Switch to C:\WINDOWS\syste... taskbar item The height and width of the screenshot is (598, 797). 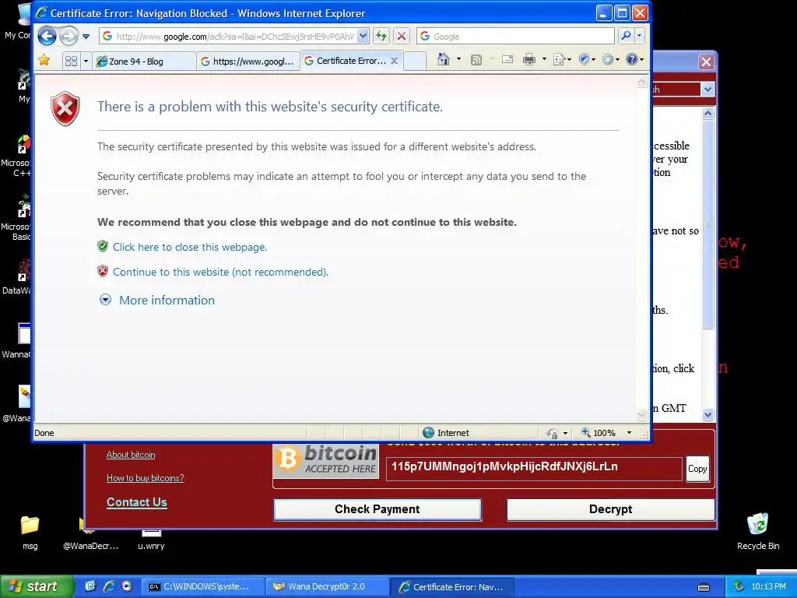point(202,587)
